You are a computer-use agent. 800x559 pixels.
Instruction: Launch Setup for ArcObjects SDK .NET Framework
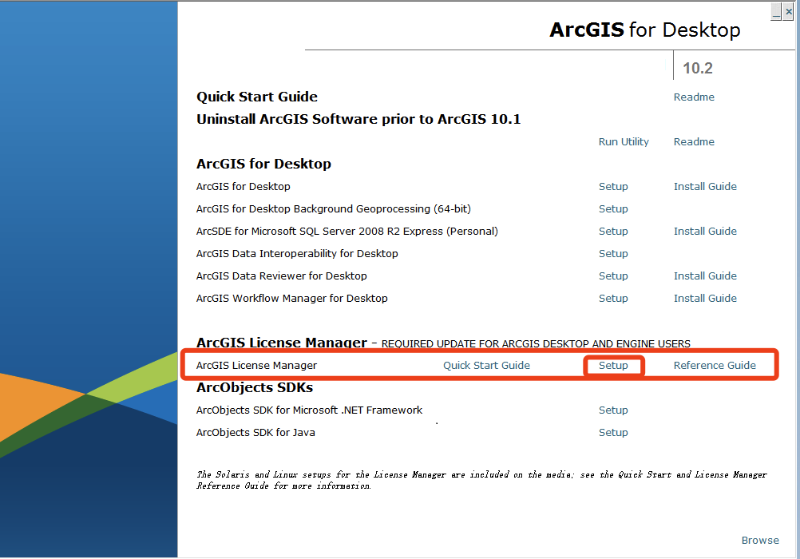point(613,410)
